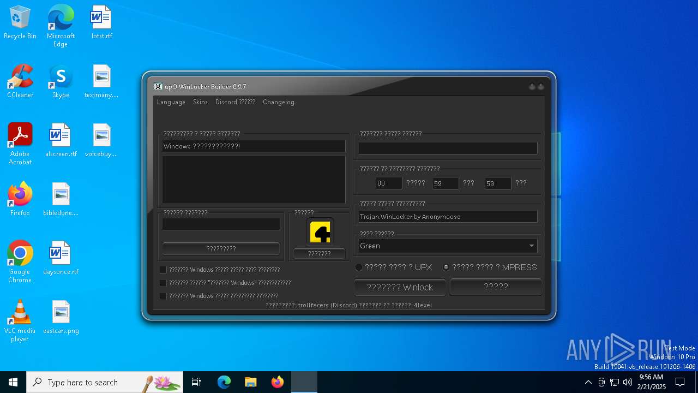Viewport: 698px width, 393px height.
Task: Launch Firefox from the taskbar
Action: click(x=277, y=382)
